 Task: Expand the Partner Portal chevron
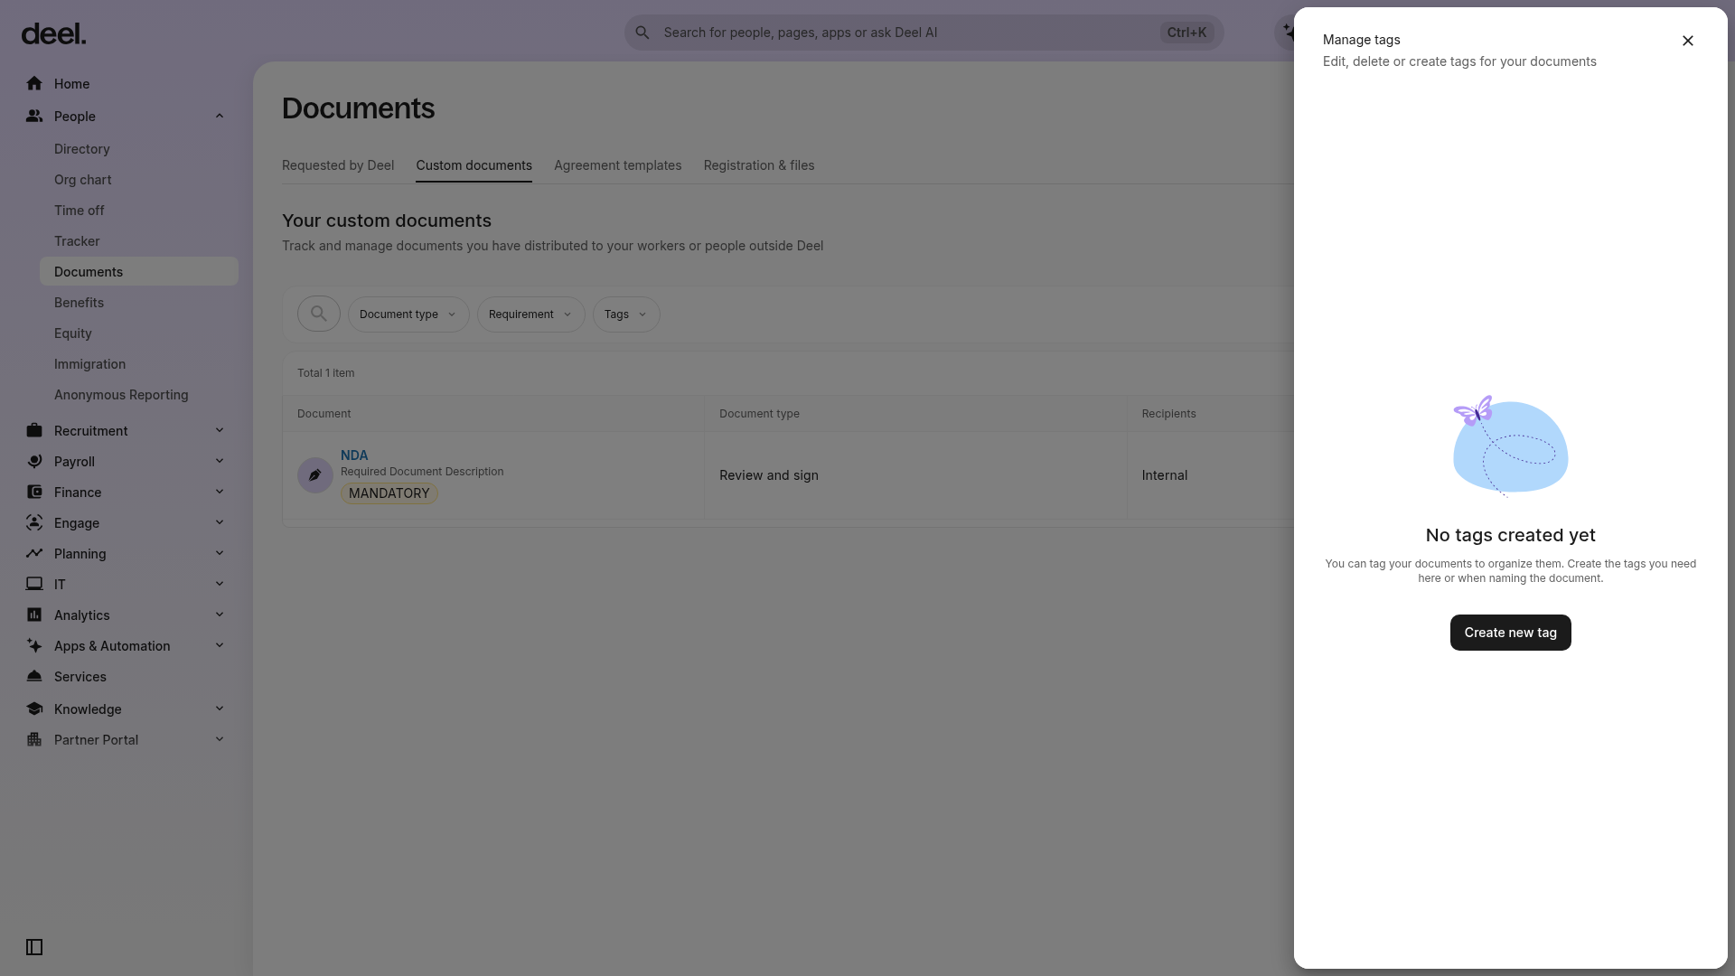point(220,739)
